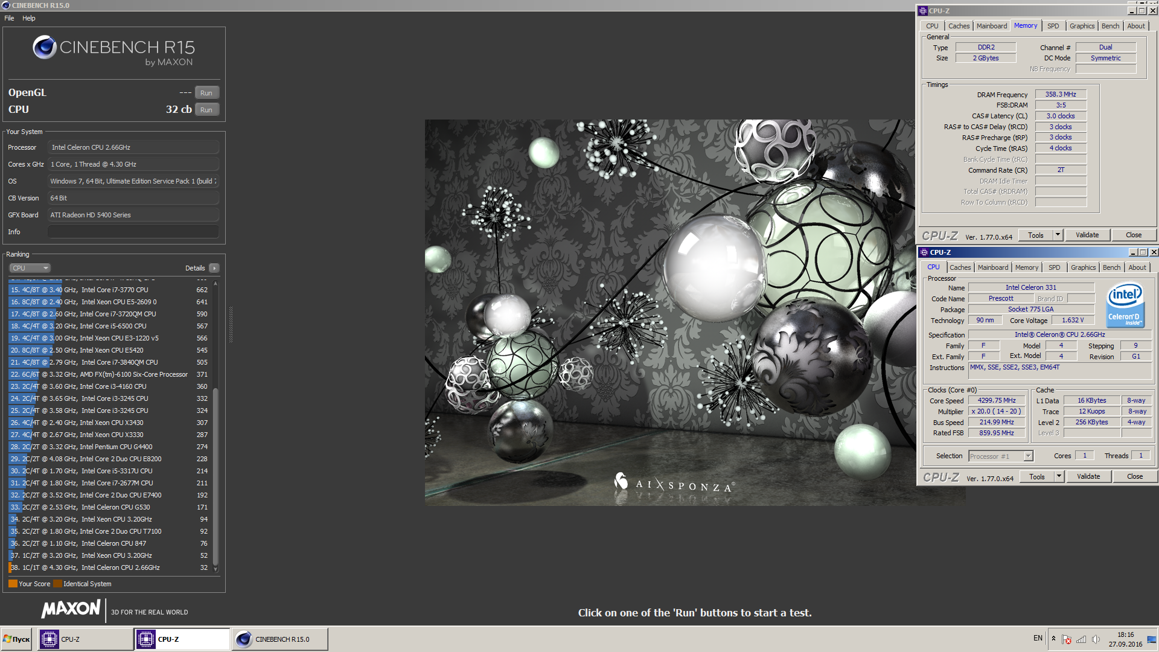The width and height of the screenshot is (1159, 652).
Task: Switch to Mainboard tab in upper CPU-Z
Action: 991,26
